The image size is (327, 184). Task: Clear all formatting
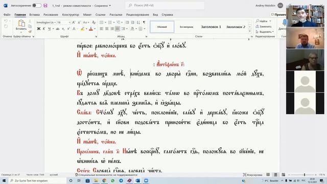click(x=94, y=22)
